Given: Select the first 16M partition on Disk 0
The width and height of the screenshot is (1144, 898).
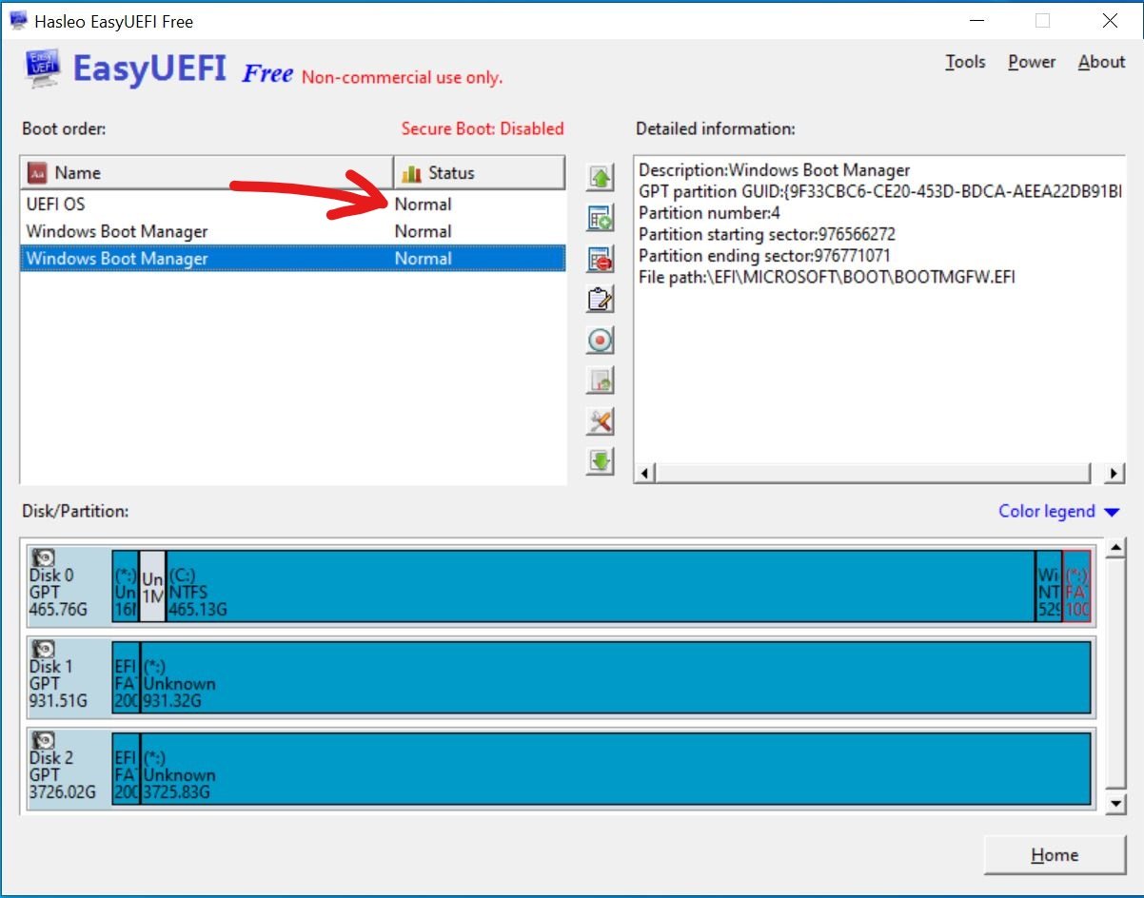Looking at the screenshot, I should [x=126, y=586].
